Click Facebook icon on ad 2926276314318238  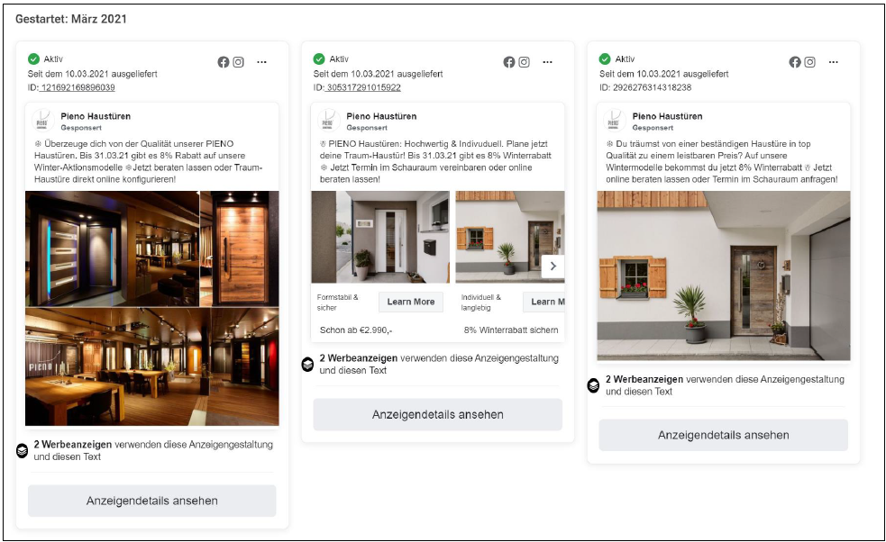tap(795, 62)
